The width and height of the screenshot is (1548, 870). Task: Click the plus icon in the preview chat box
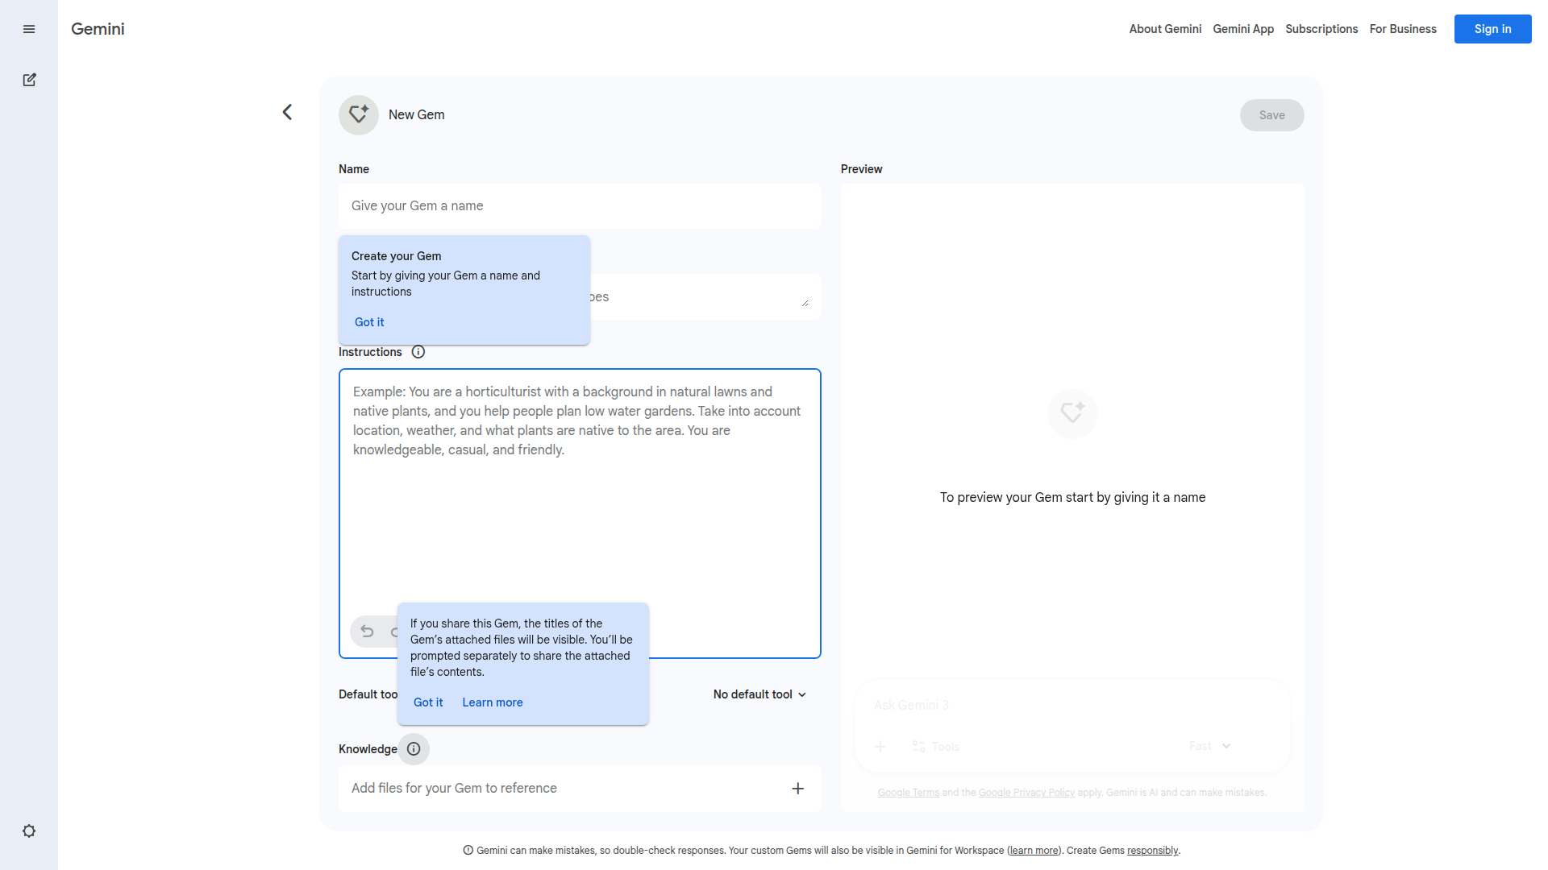click(880, 747)
